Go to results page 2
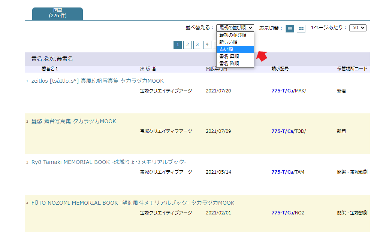 (x=187, y=45)
